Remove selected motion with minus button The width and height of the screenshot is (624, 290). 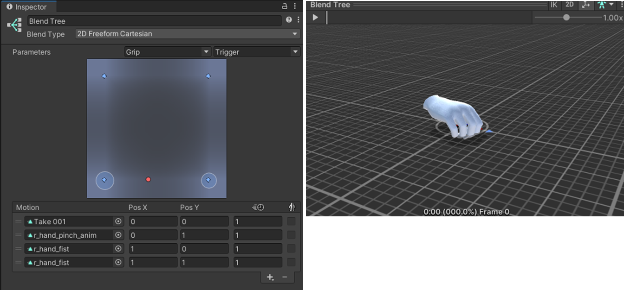pyautogui.click(x=285, y=277)
